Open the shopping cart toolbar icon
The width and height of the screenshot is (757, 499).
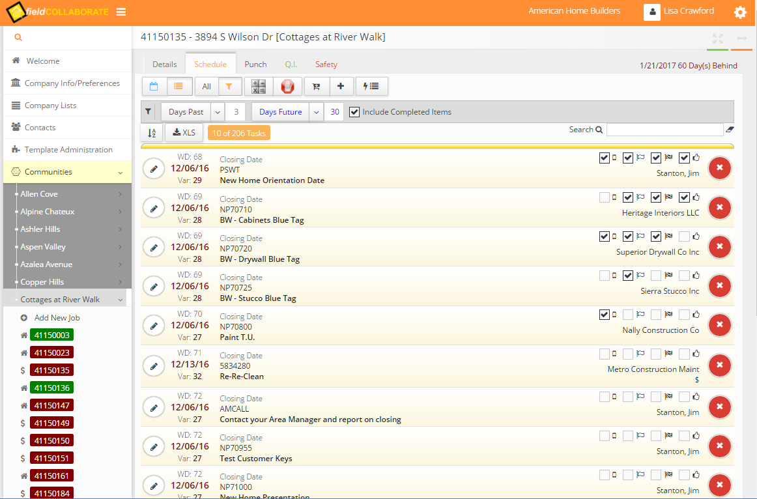pyautogui.click(x=317, y=86)
